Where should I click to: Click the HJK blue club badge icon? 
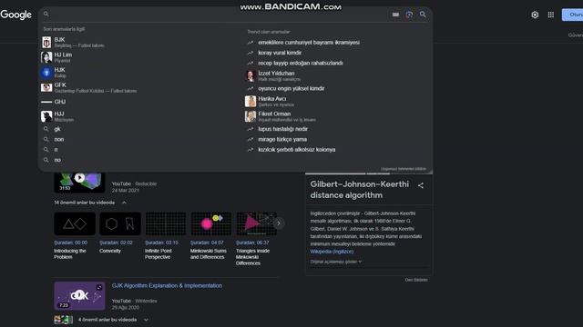(46, 73)
